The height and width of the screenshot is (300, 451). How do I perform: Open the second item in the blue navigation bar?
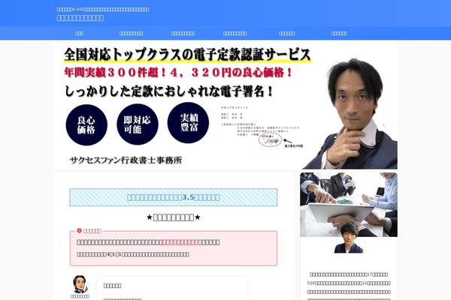pyautogui.click(x=131, y=33)
